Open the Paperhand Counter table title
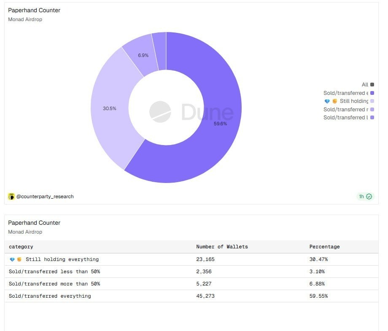 click(x=34, y=223)
